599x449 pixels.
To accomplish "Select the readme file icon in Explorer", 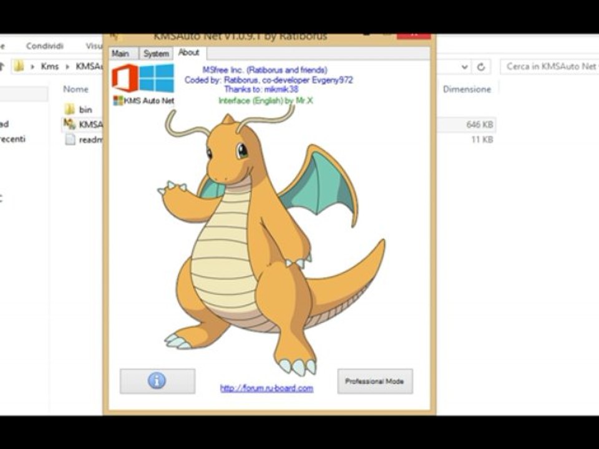I will (x=70, y=139).
